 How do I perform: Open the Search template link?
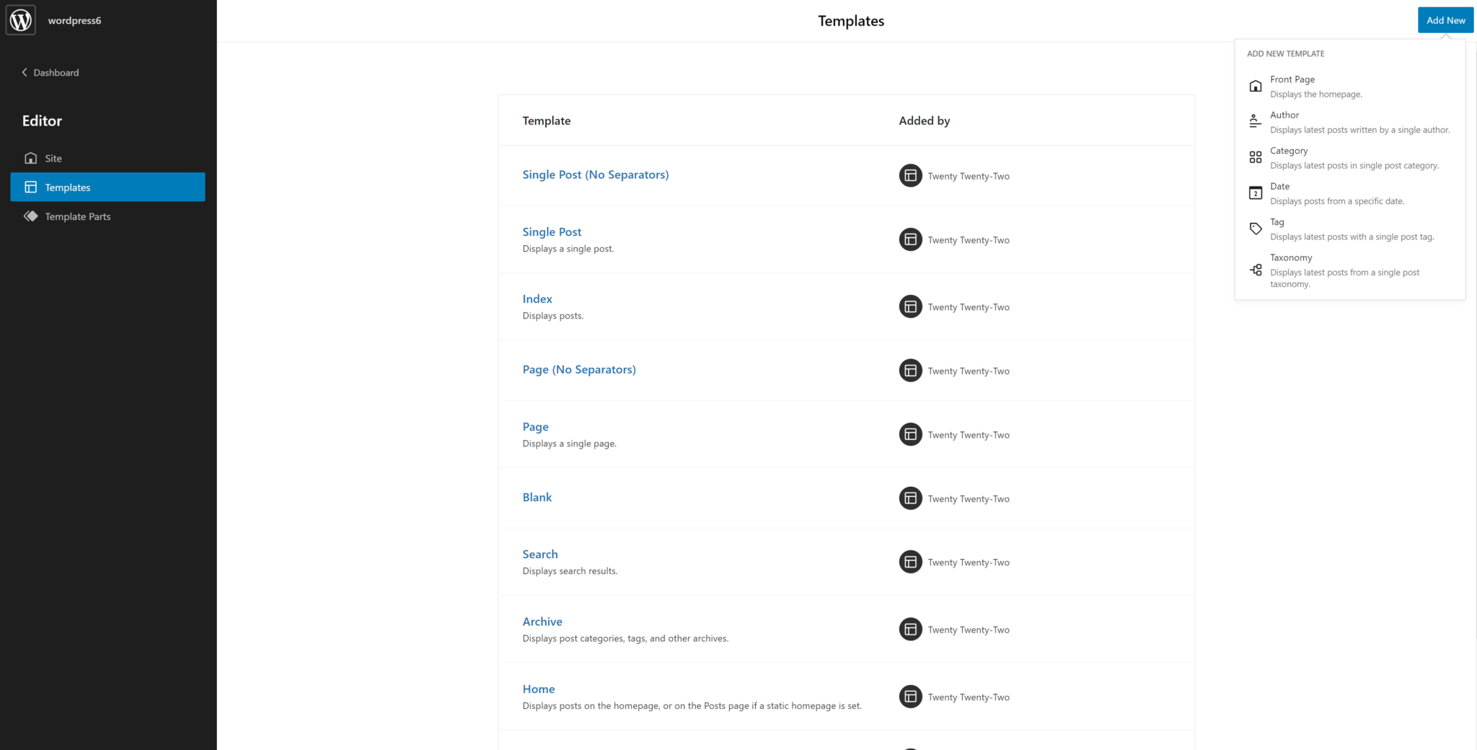tap(540, 554)
